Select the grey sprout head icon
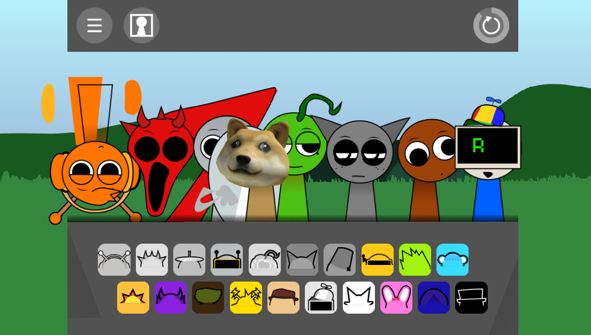Screen dimensions: 591x335 [x=265, y=260]
